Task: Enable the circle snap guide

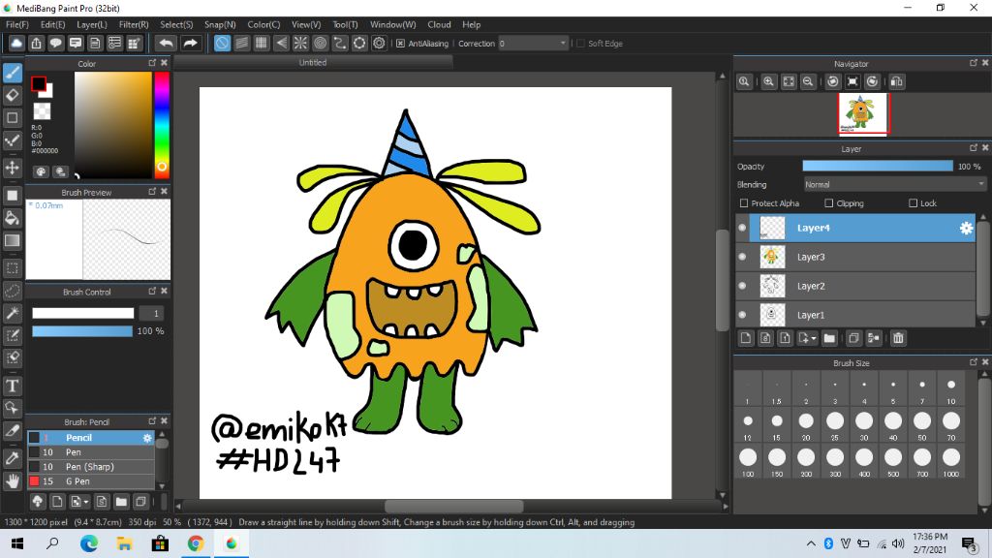Action: [320, 43]
